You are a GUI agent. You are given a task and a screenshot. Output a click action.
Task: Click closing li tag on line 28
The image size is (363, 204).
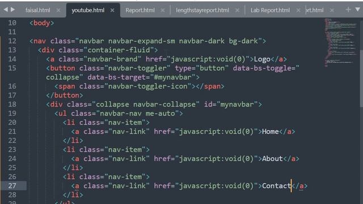click(x=73, y=195)
